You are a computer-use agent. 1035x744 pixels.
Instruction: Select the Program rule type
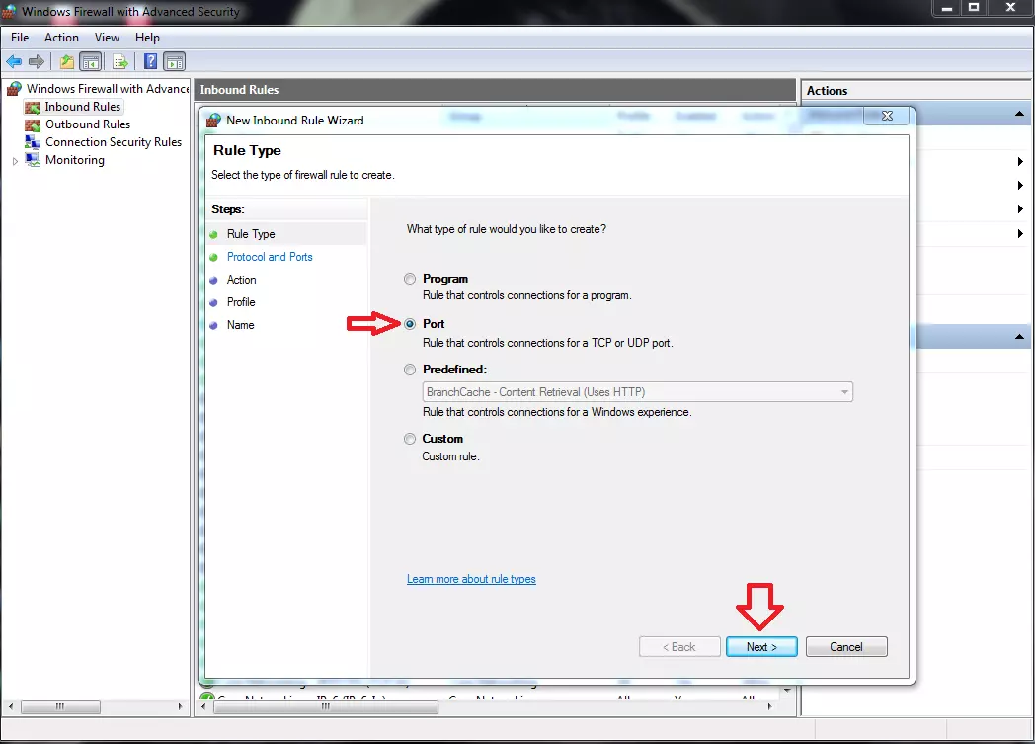point(410,278)
